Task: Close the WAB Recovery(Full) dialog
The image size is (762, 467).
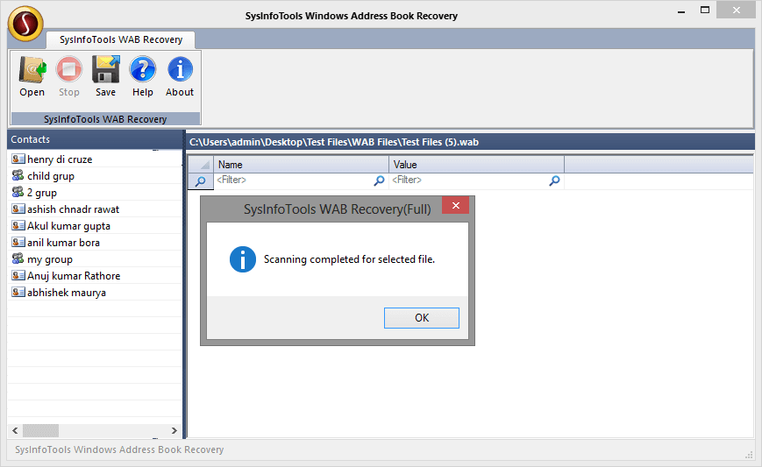Action: (x=455, y=205)
